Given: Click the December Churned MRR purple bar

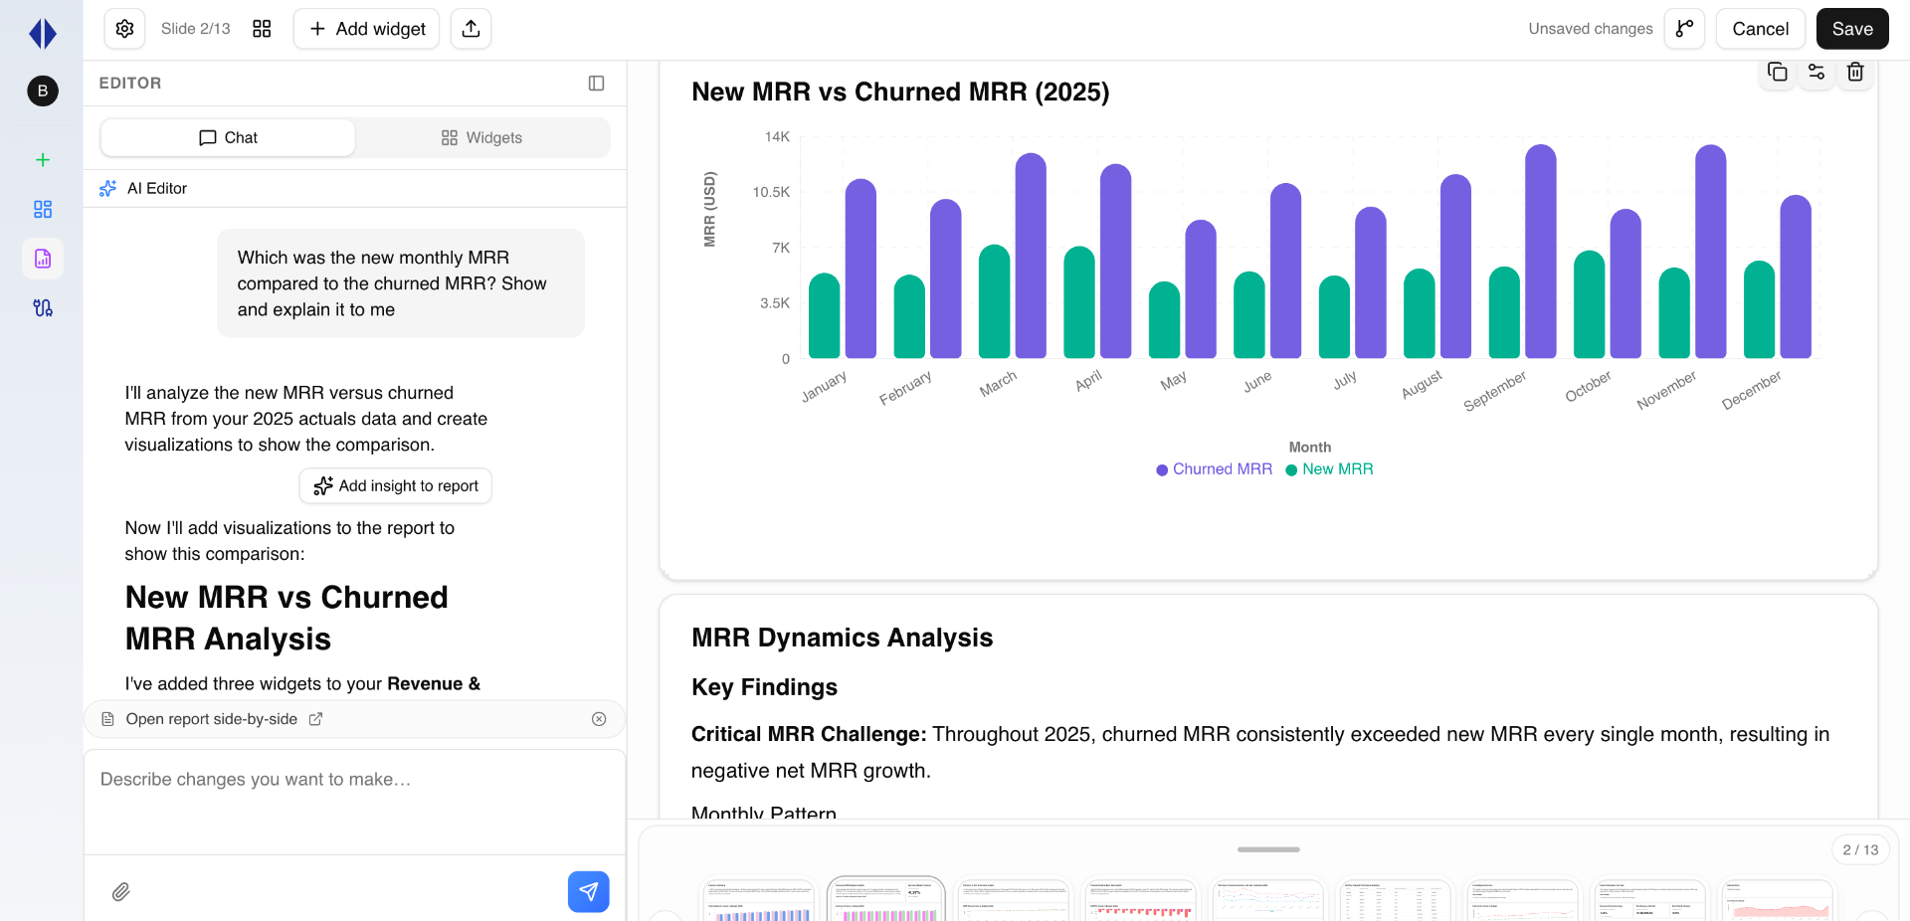Looking at the screenshot, I should coord(1795,278).
